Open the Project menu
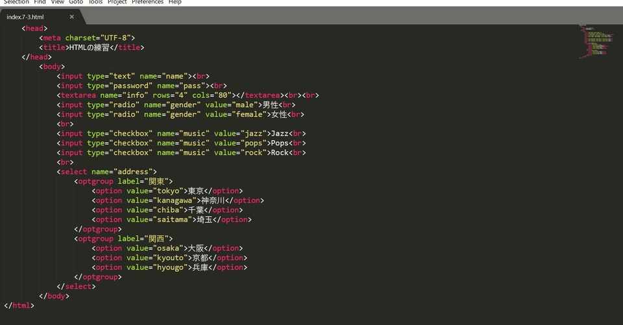This screenshot has height=325, width=623. (117, 2)
